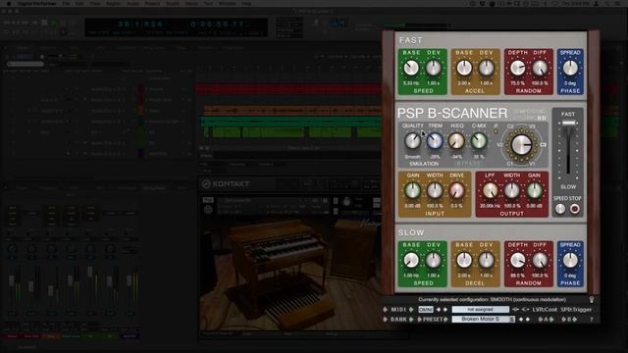The height and width of the screenshot is (353, 628).
Task: Click the OUTPUT section GAIN knob
Action: point(534,191)
